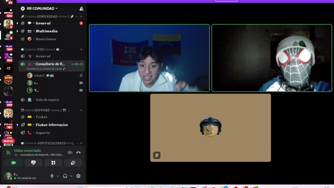Image resolution: width=334 pixels, height=188 pixels.
Task: Select the Consultorio de R... voice channel
Action: click(x=52, y=66)
